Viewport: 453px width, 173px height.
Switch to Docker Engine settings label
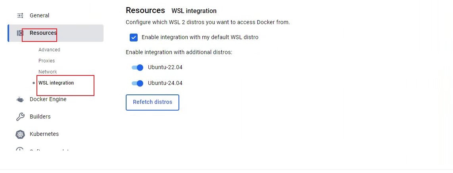click(x=48, y=100)
